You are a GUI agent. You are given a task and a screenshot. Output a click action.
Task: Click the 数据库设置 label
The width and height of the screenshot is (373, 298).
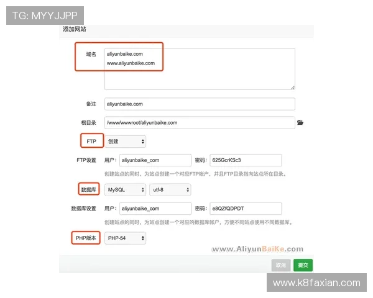[x=83, y=209]
